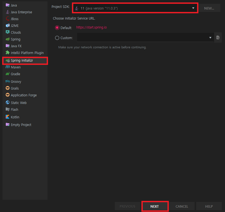Click the Spring Initializr leaf-gear icon
The image size is (225, 212).
point(8,61)
